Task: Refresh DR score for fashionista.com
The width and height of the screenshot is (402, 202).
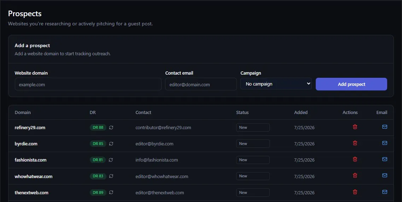Action: coord(111,160)
